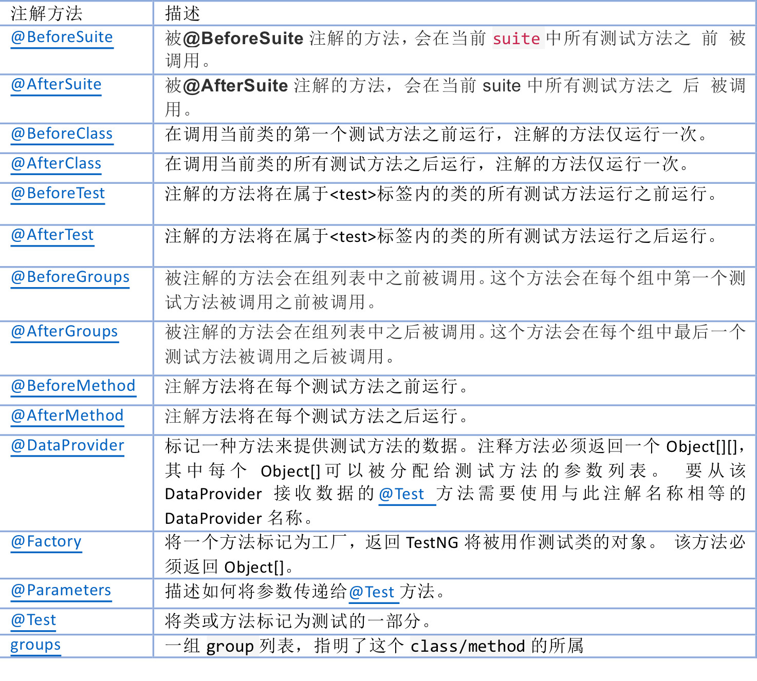Viewport: 757px width, 681px height.
Task: Click TestNG text in Factory description
Action: (432, 542)
